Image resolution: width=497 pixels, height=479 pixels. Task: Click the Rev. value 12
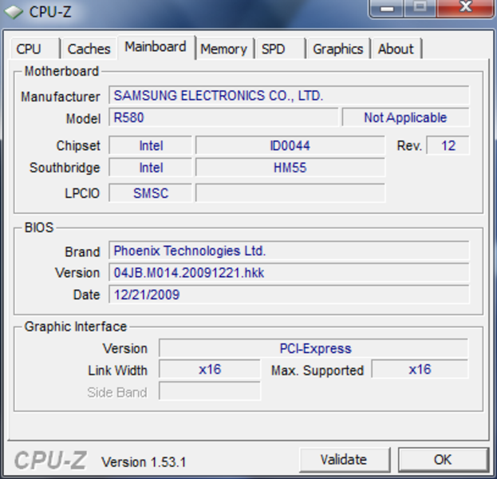coord(448,145)
